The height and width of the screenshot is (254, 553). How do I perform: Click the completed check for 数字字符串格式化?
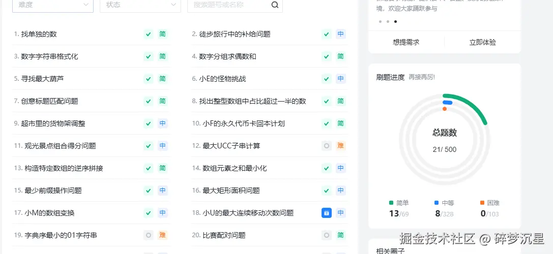pos(149,56)
